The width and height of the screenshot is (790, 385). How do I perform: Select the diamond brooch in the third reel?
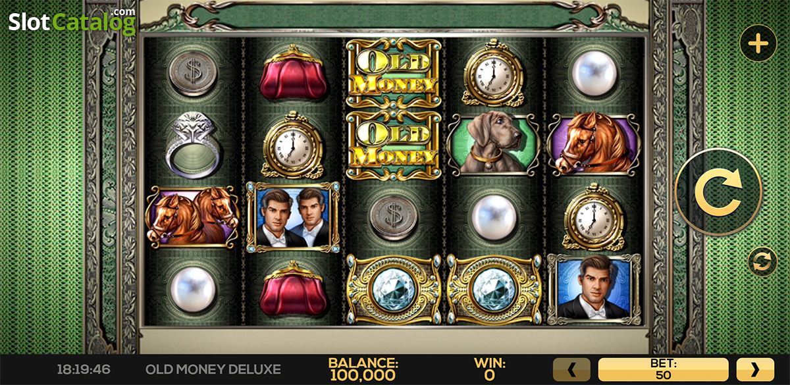click(393, 288)
